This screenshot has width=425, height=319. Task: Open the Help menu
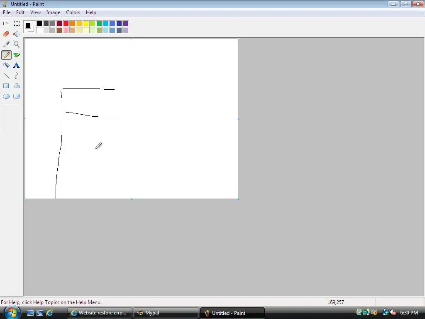click(x=91, y=12)
